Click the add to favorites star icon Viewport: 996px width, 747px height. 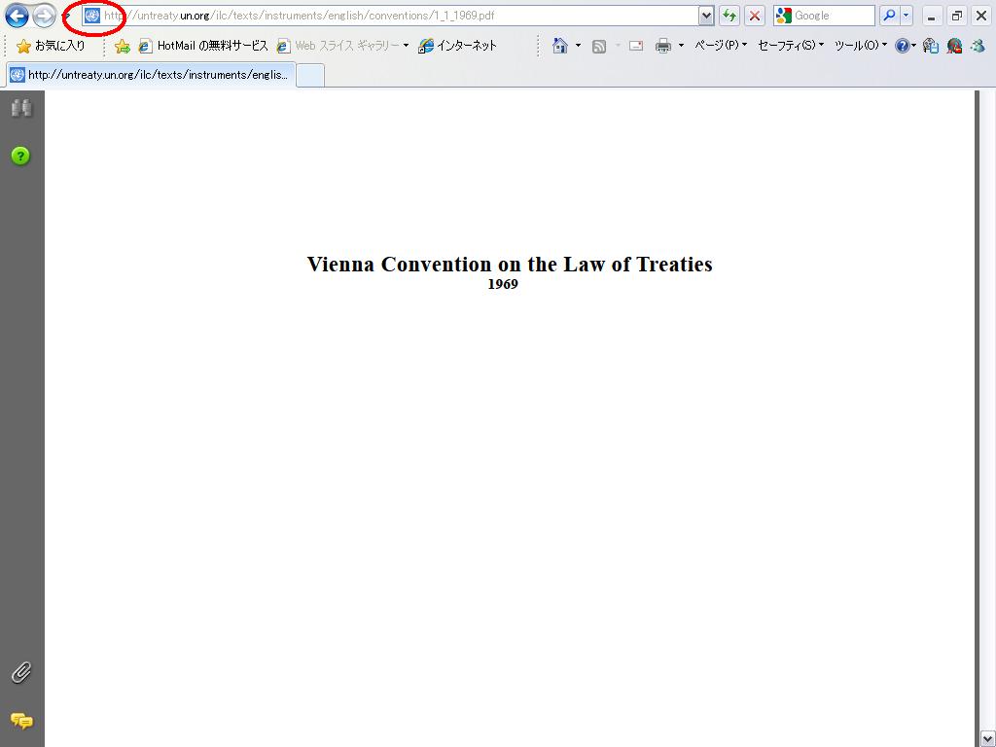(123, 46)
